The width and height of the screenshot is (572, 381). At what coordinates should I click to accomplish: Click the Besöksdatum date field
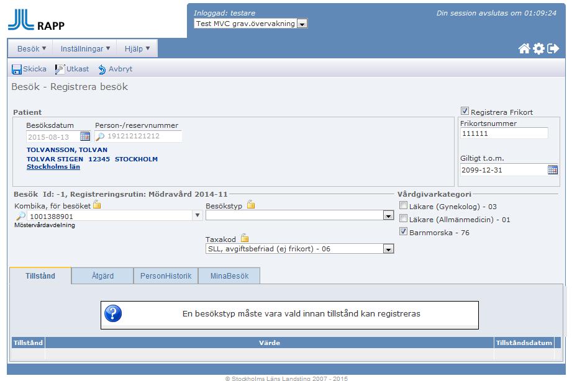(53, 137)
